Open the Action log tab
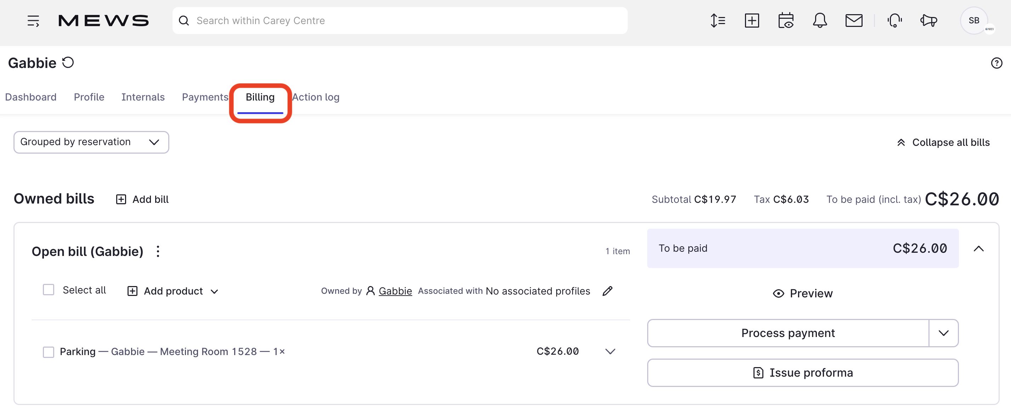 tap(316, 97)
